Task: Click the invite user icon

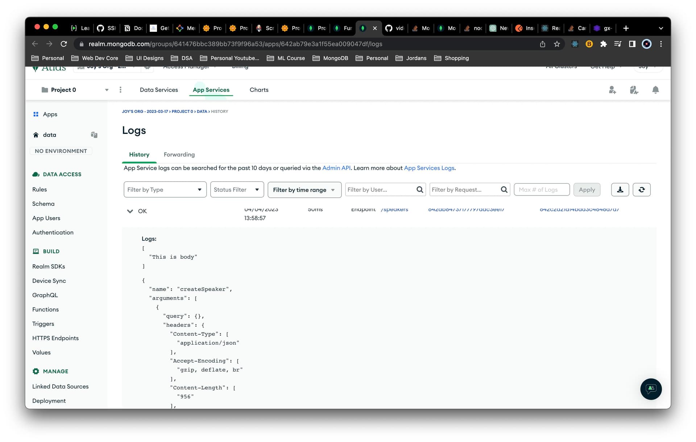Action: (x=612, y=90)
